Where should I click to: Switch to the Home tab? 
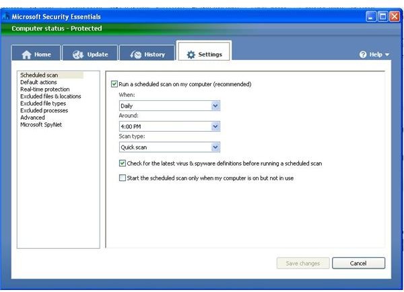[x=36, y=53]
